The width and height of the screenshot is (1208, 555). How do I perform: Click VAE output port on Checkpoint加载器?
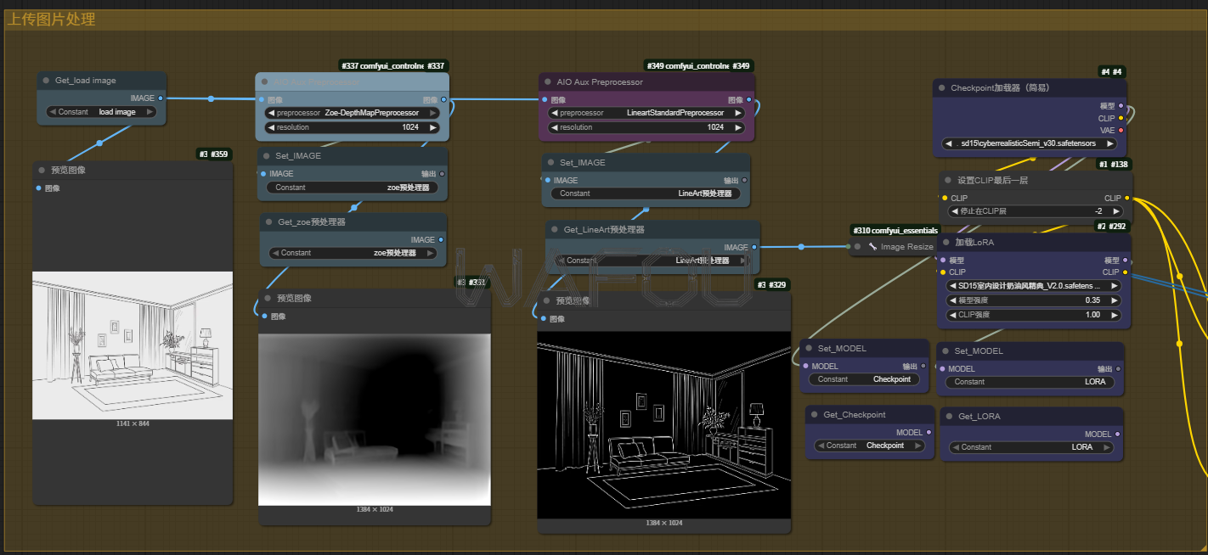pyautogui.click(x=1121, y=131)
